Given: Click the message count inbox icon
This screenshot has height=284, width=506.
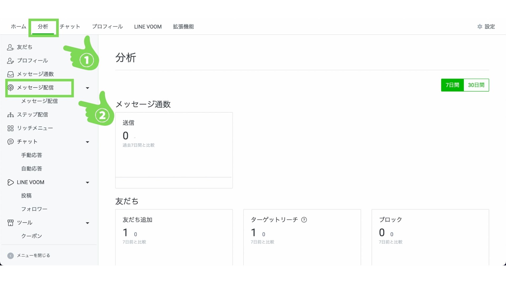Looking at the screenshot, I should [10, 74].
